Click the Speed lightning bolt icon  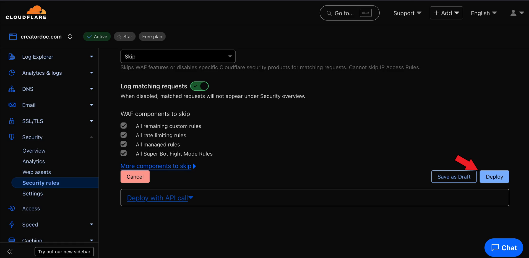(12, 225)
